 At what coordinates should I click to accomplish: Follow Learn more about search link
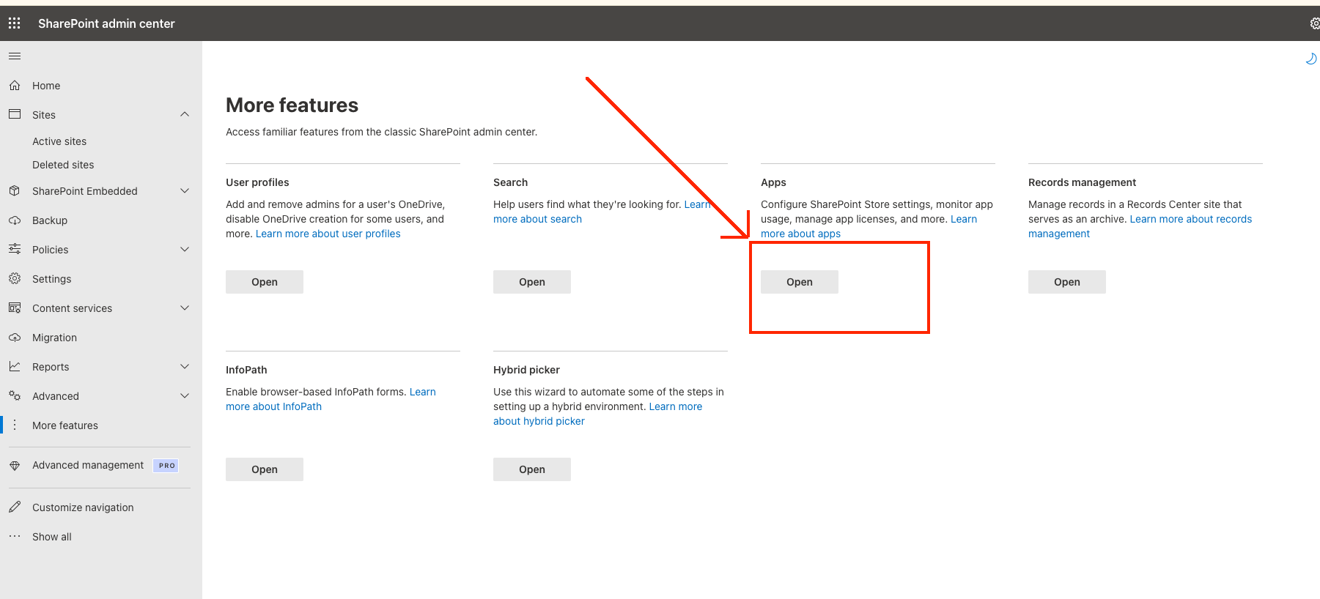[537, 219]
